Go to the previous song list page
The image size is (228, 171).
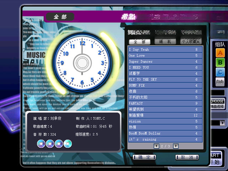click(x=156, y=146)
